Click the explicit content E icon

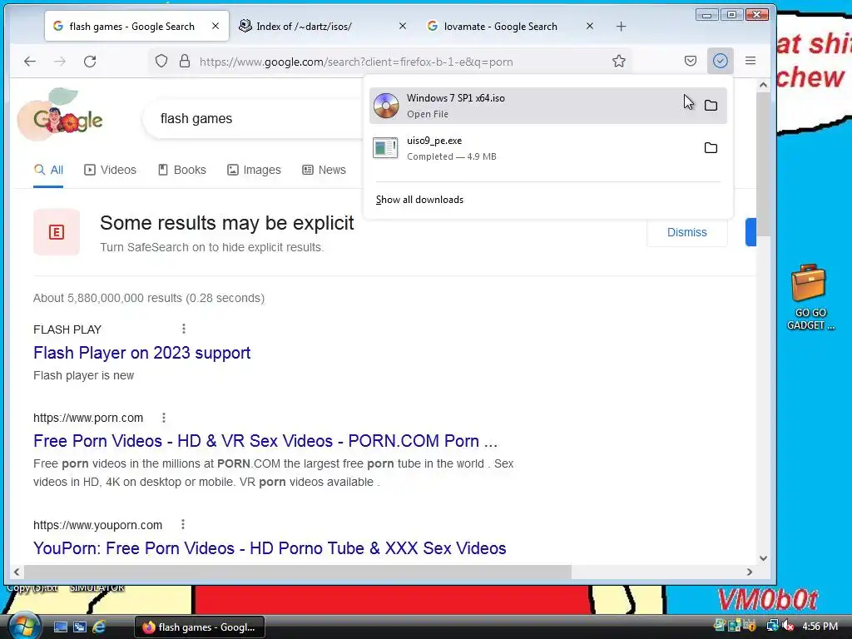(x=57, y=232)
